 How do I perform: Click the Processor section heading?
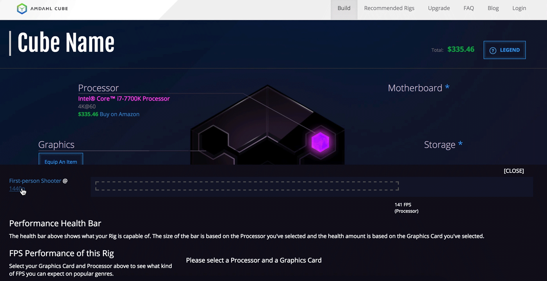click(x=98, y=88)
